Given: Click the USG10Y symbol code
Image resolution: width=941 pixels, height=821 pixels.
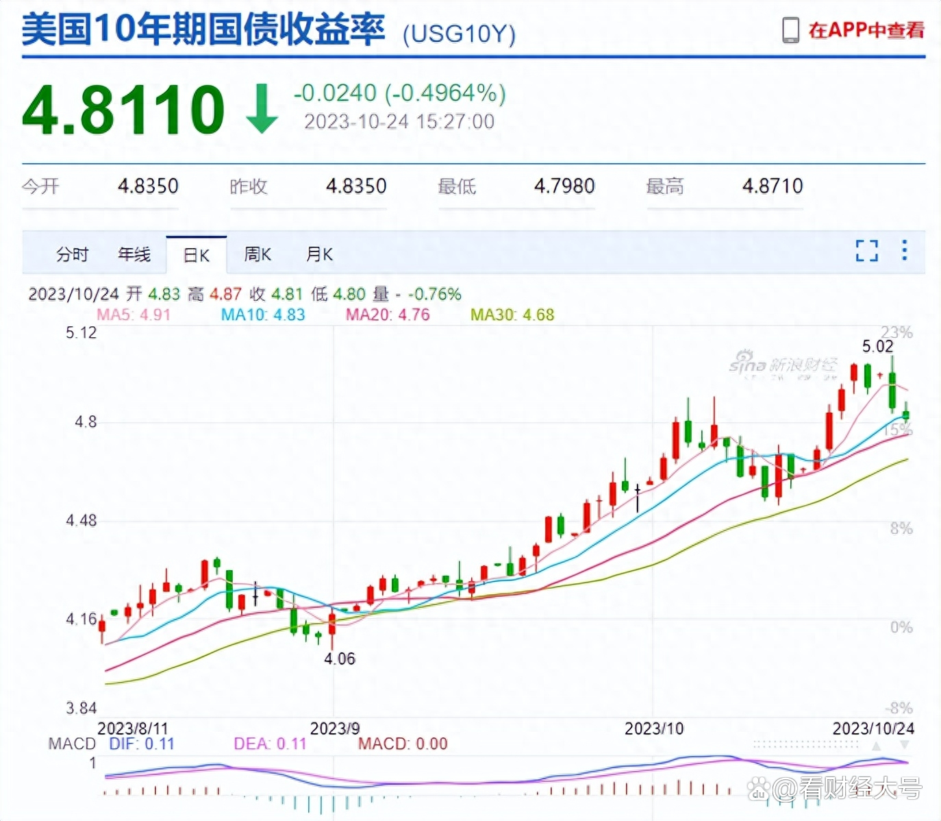Looking at the screenshot, I should click(x=460, y=34).
